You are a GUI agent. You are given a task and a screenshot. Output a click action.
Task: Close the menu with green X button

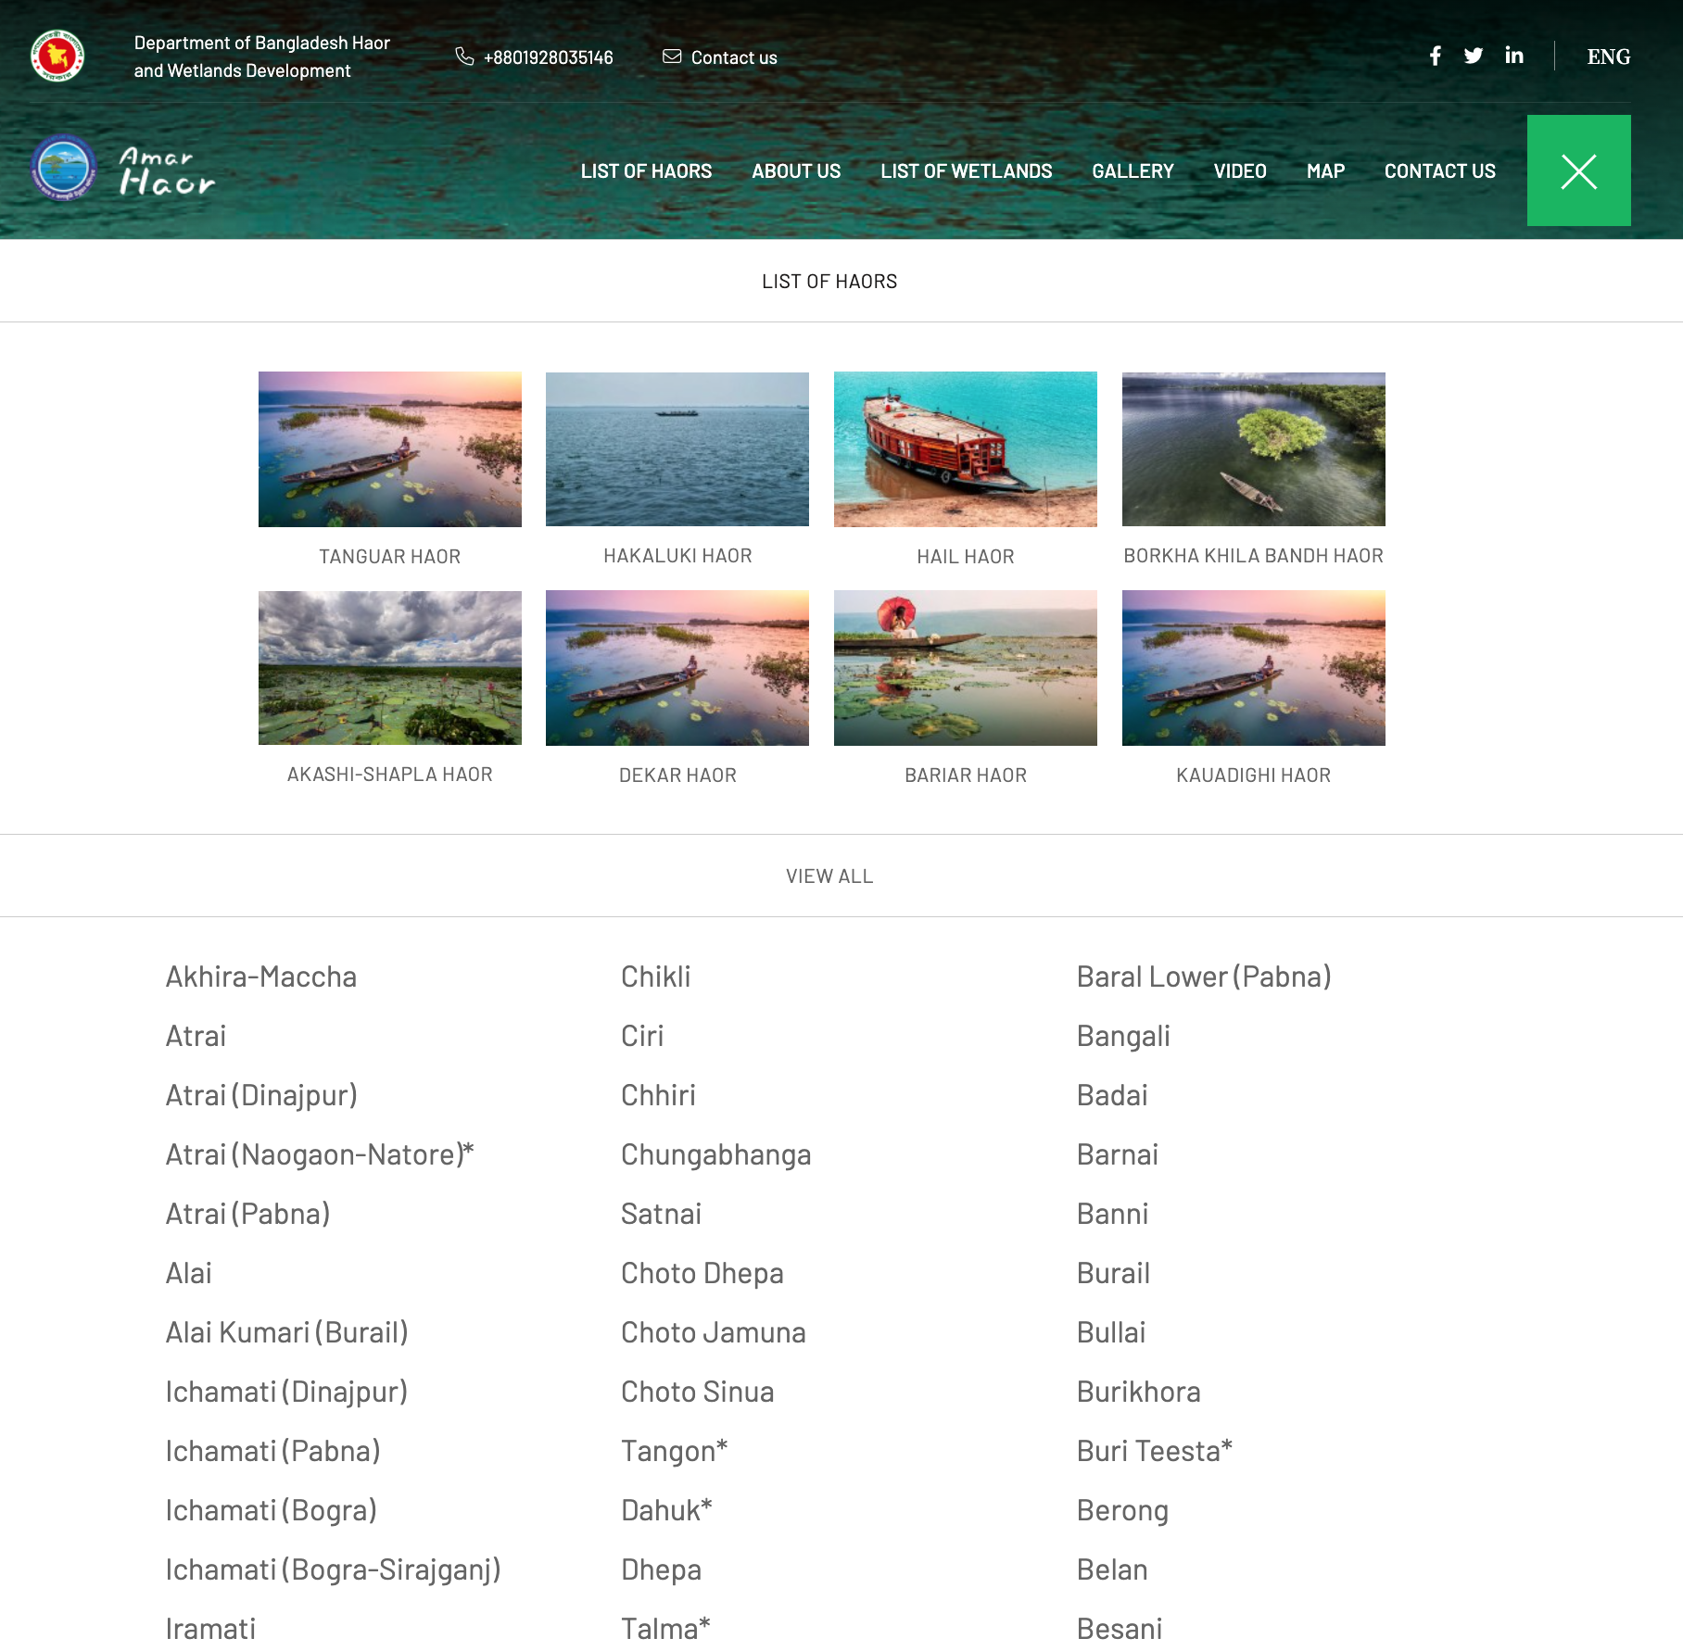(1578, 170)
